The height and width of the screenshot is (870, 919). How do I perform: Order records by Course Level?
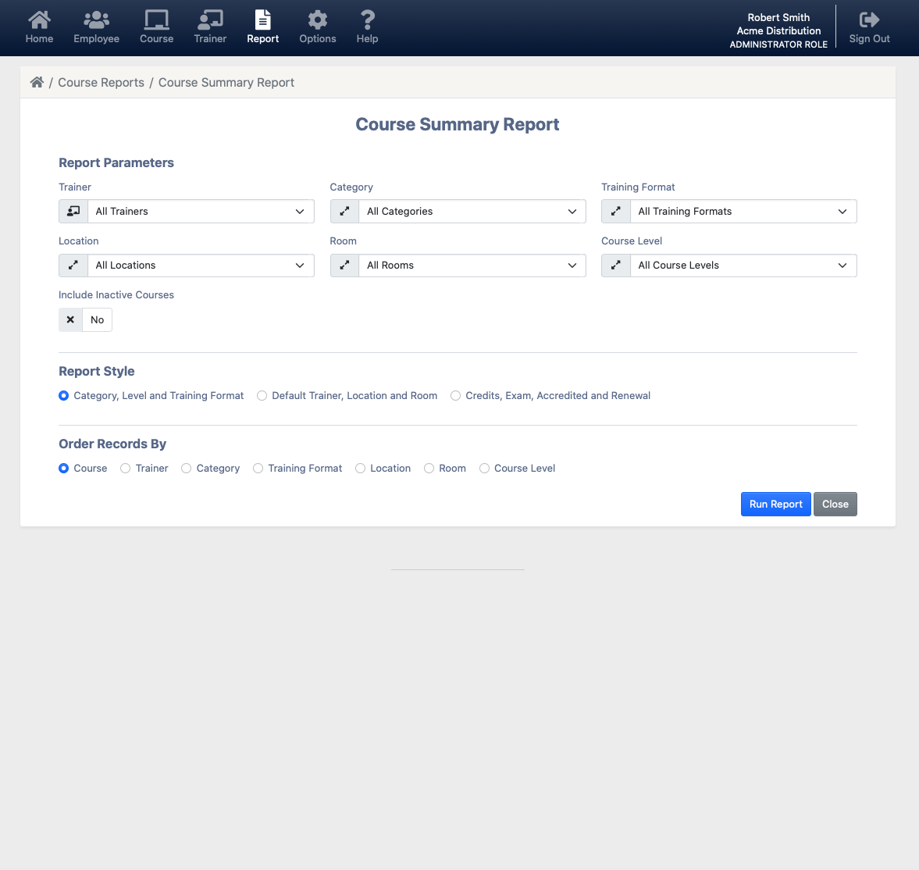(484, 469)
